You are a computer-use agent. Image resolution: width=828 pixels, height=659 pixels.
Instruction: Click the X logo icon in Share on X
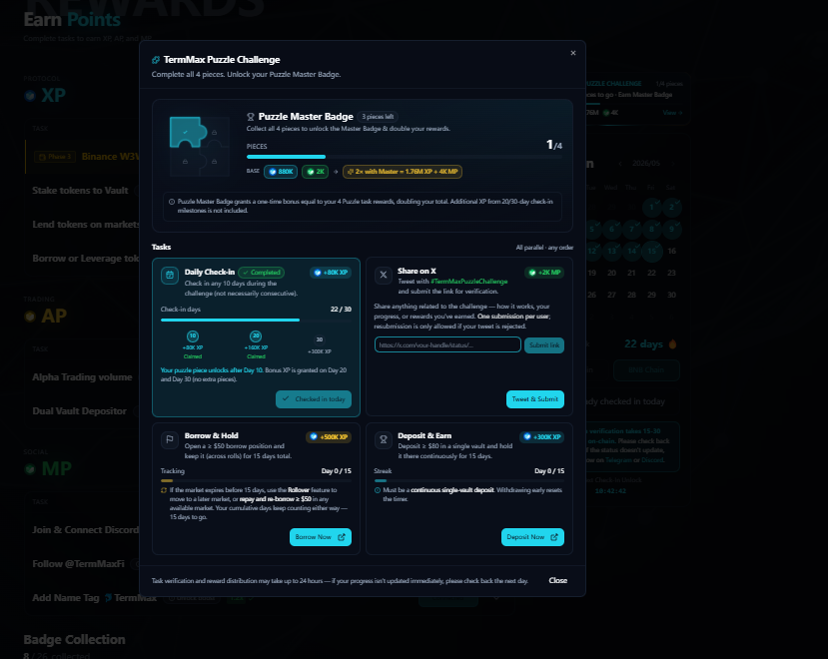click(384, 275)
